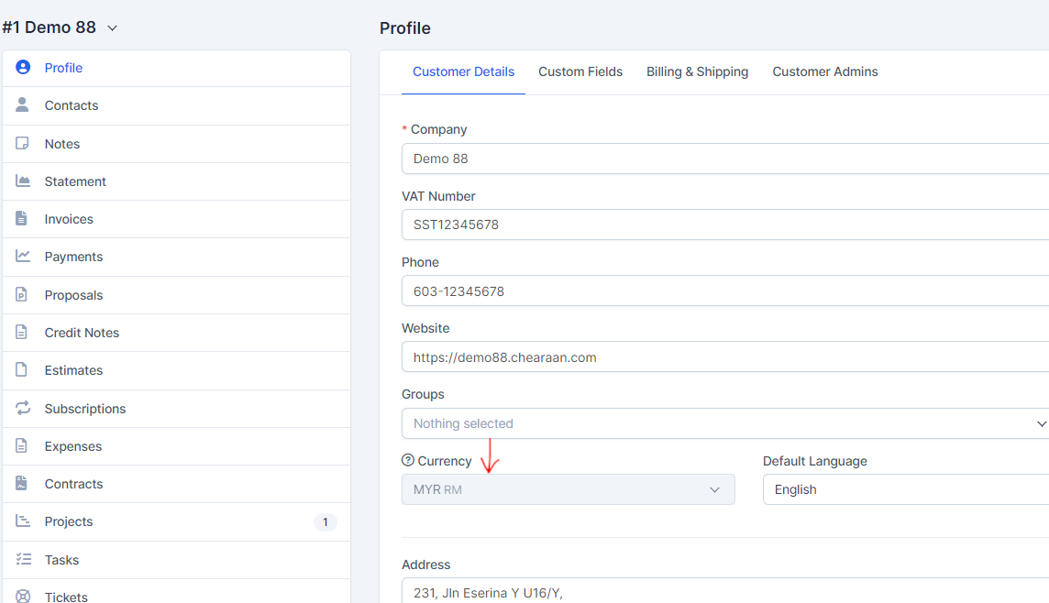Click the Currency help question mark icon
Image resolution: width=1049 pixels, height=603 pixels.
tap(408, 461)
